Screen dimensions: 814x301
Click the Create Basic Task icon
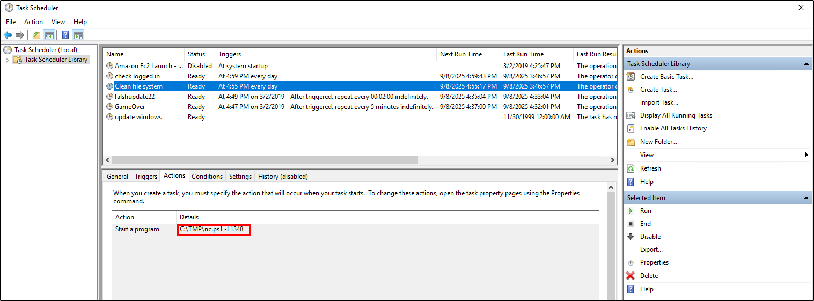(631, 77)
